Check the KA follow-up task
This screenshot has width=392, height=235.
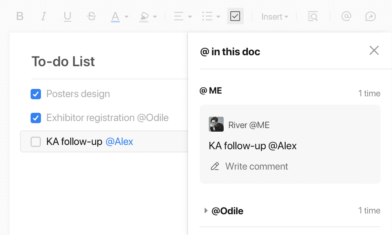click(x=36, y=142)
